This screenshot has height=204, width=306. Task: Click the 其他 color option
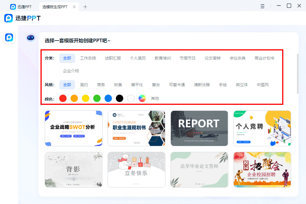(x=155, y=98)
